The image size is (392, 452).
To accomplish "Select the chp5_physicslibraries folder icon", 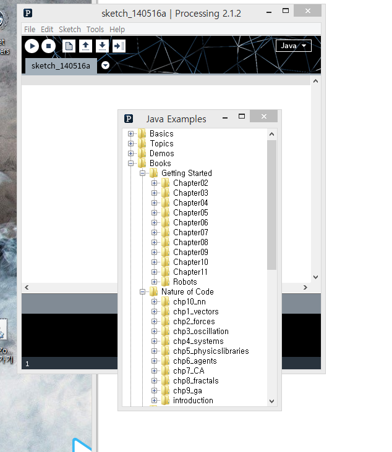I will 166,351.
